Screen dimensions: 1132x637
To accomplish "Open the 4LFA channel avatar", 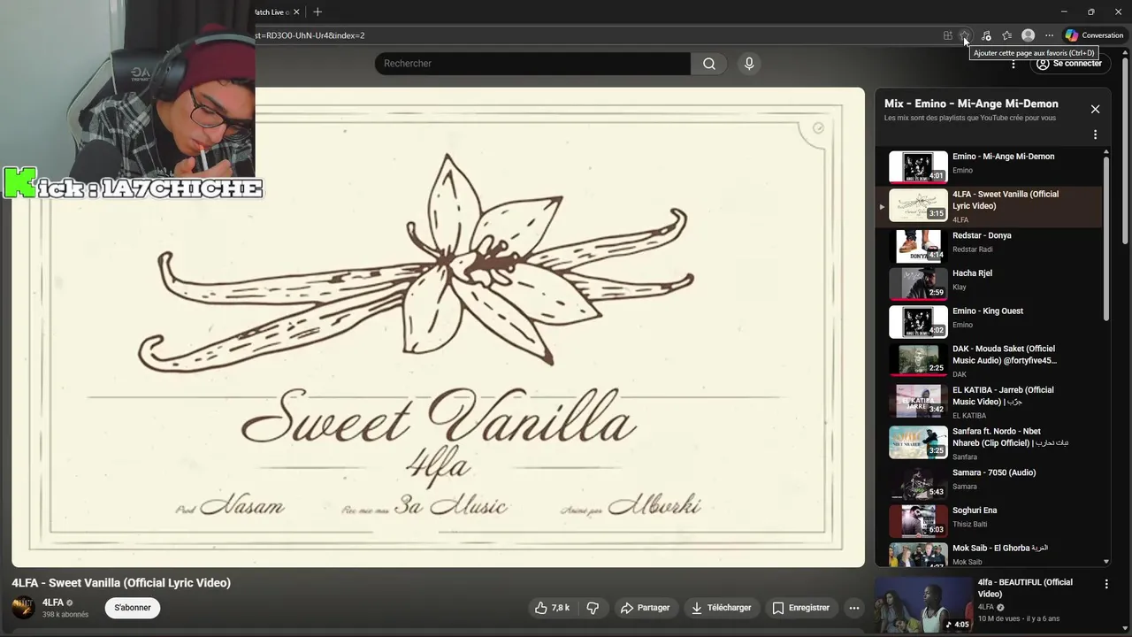I will click(x=23, y=608).
